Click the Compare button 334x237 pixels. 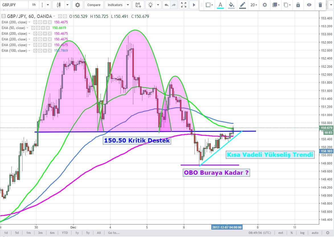click(x=94, y=5)
